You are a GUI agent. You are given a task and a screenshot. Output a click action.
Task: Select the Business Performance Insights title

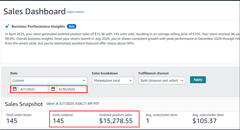point(38,26)
